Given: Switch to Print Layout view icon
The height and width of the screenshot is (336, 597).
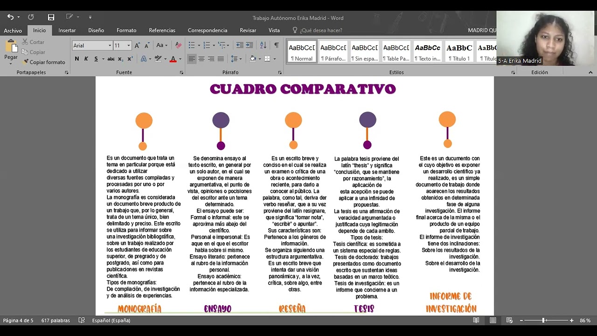Looking at the screenshot, I should click(493, 321).
